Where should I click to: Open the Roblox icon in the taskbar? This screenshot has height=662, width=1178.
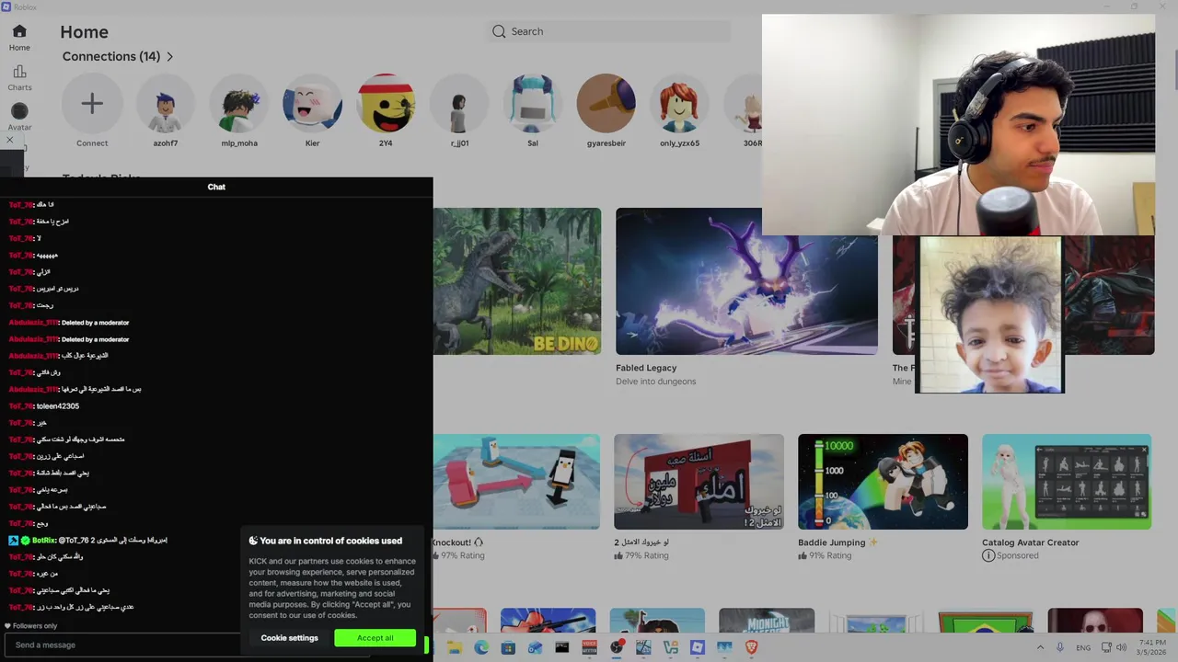click(x=698, y=647)
